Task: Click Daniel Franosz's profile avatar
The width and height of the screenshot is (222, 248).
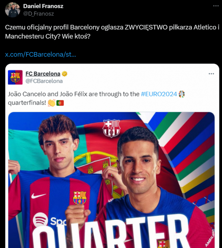Action: (13, 10)
